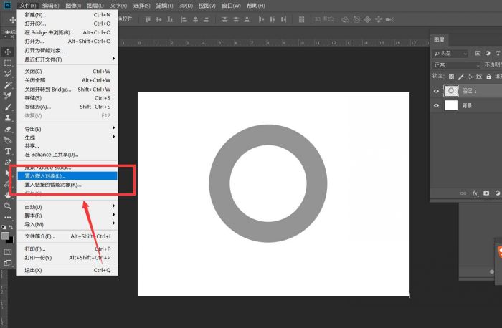Select the Zoom tool
This screenshot has width=502, height=328.
pos(8,206)
